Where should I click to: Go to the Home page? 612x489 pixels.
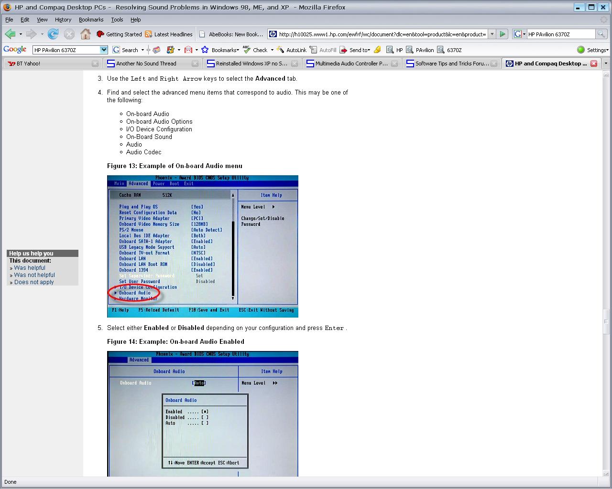(86, 34)
